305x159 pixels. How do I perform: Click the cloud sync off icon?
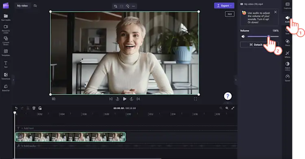35,6
